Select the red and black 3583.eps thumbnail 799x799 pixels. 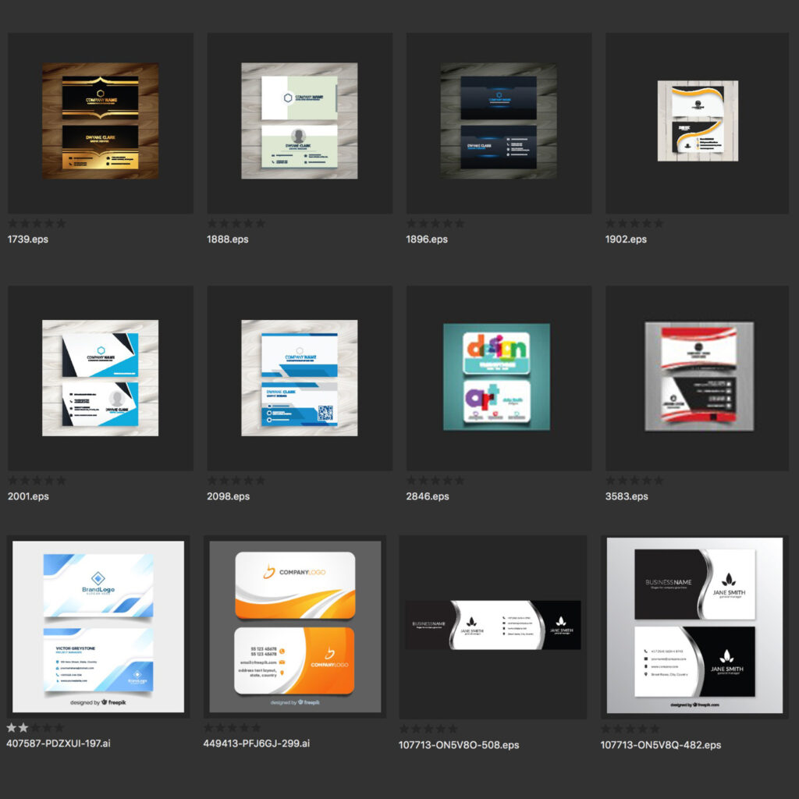tap(698, 378)
